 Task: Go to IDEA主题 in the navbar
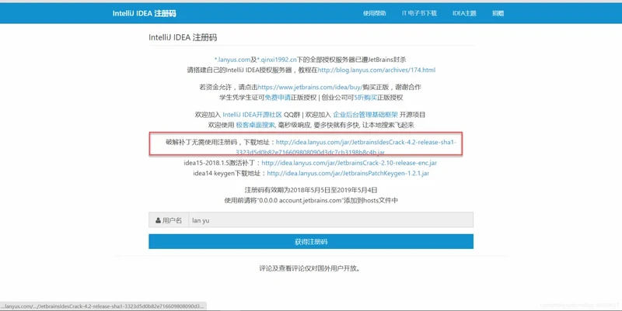coord(464,13)
